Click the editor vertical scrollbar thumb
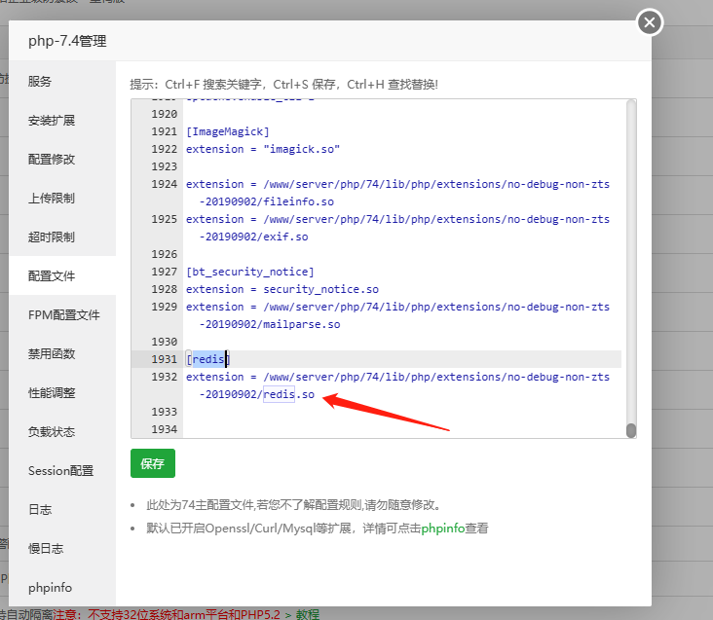The image size is (713, 620). pos(631,430)
